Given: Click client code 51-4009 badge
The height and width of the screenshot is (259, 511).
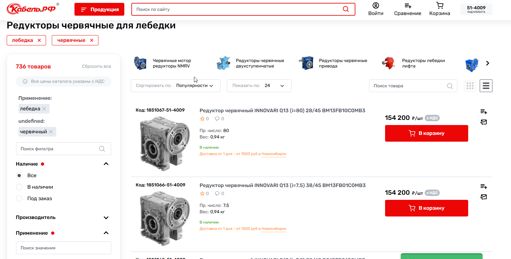Looking at the screenshot, I should (x=476, y=9).
